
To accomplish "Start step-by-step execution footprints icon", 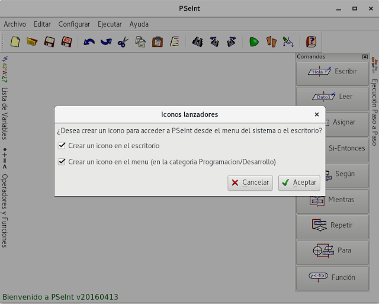I will 271,42.
